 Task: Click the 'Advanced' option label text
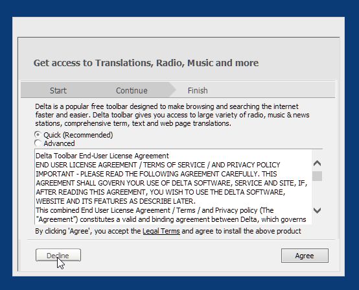[x=59, y=143]
